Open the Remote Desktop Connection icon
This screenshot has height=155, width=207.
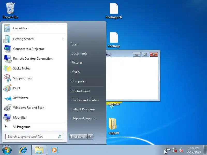pyautogui.click(x=8, y=59)
